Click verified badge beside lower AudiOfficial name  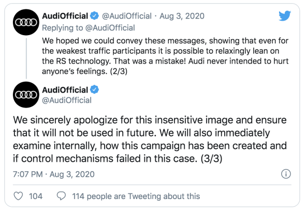tap(94, 89)
